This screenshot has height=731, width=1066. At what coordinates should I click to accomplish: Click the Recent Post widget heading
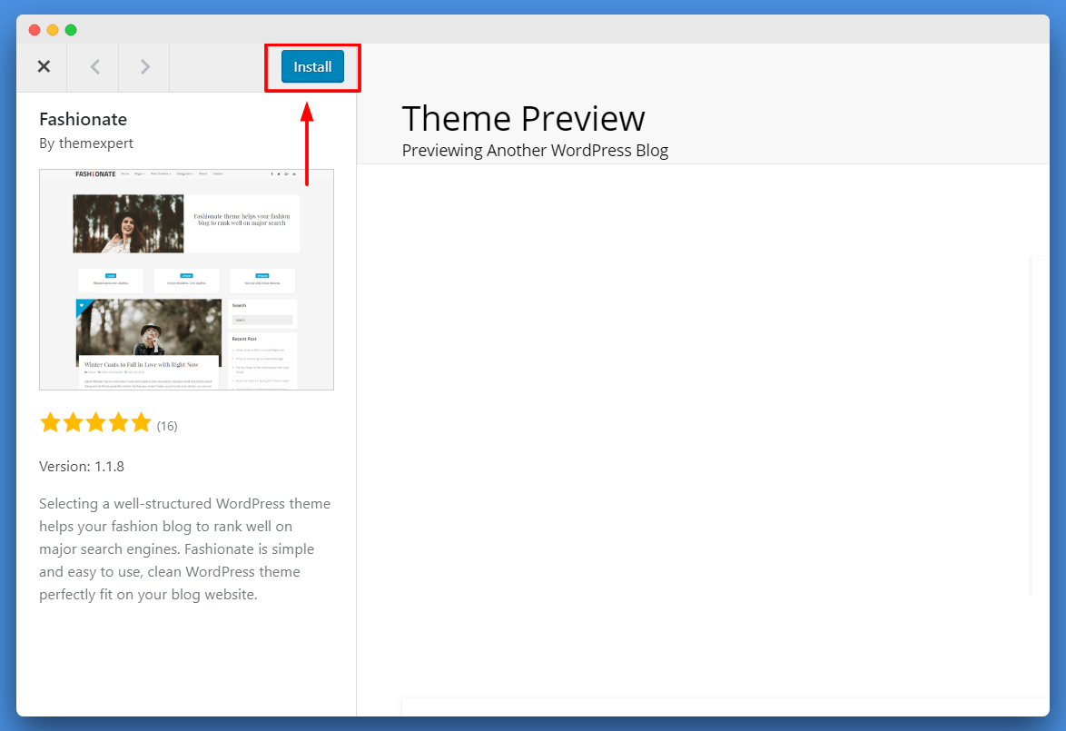pyautogui.click(x=244, y=339)
